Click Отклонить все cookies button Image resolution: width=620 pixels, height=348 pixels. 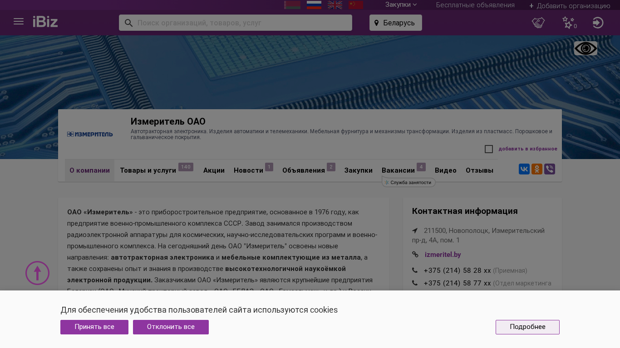(x=171, y=327)
